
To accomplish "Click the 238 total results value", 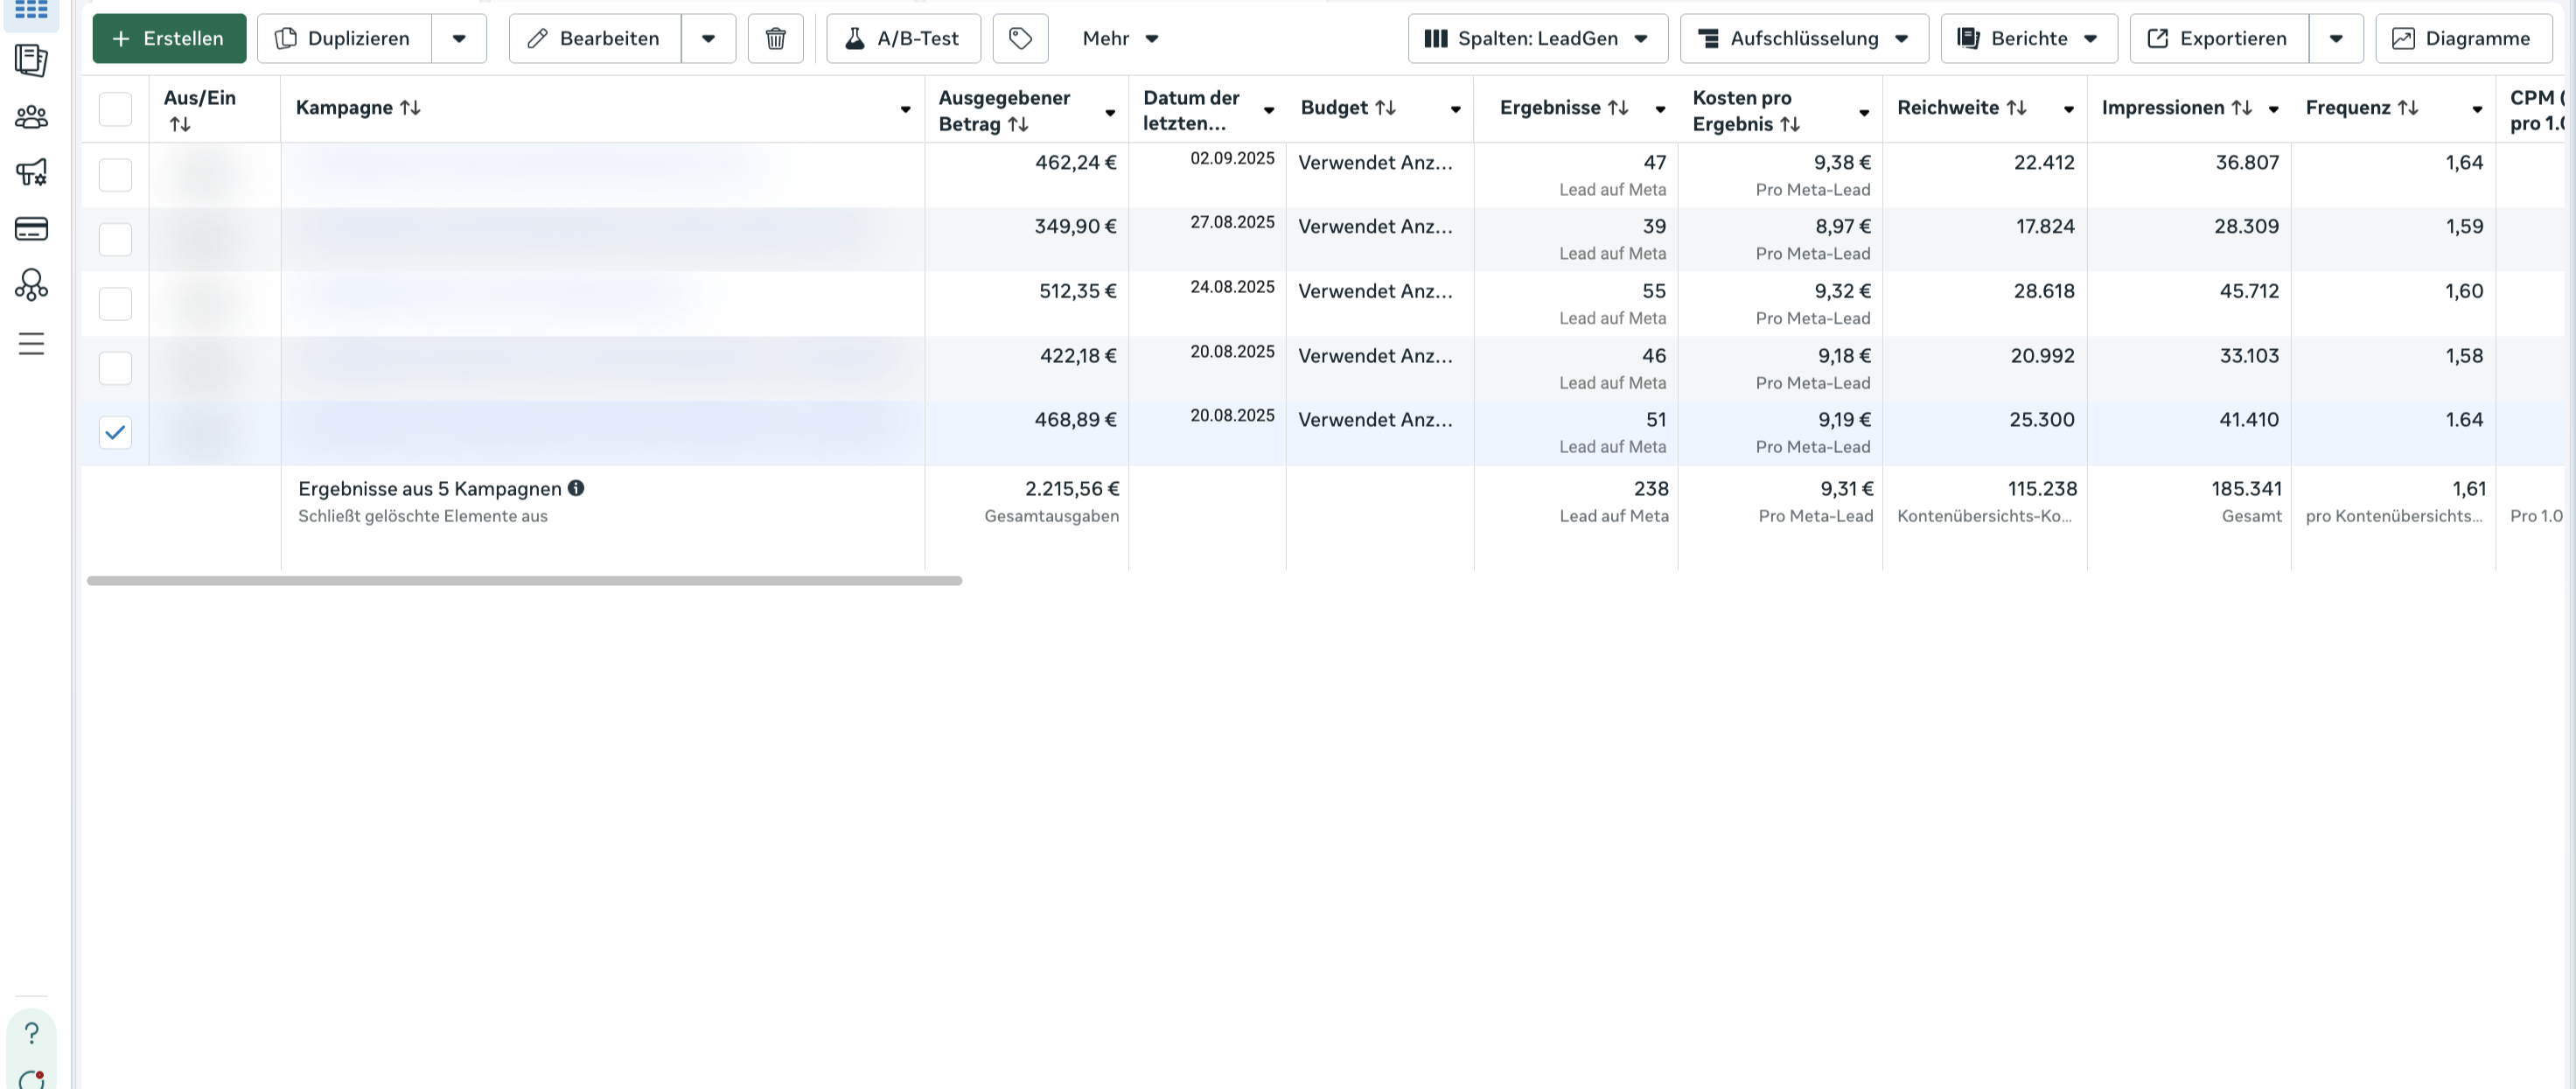I will tap(1651, 488).
